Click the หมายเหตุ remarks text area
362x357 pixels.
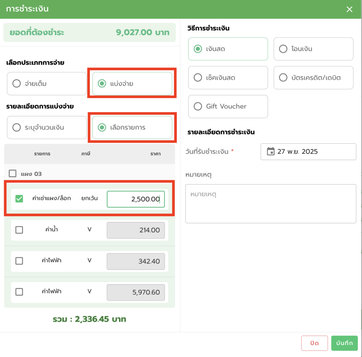click(x=270, y=203)
